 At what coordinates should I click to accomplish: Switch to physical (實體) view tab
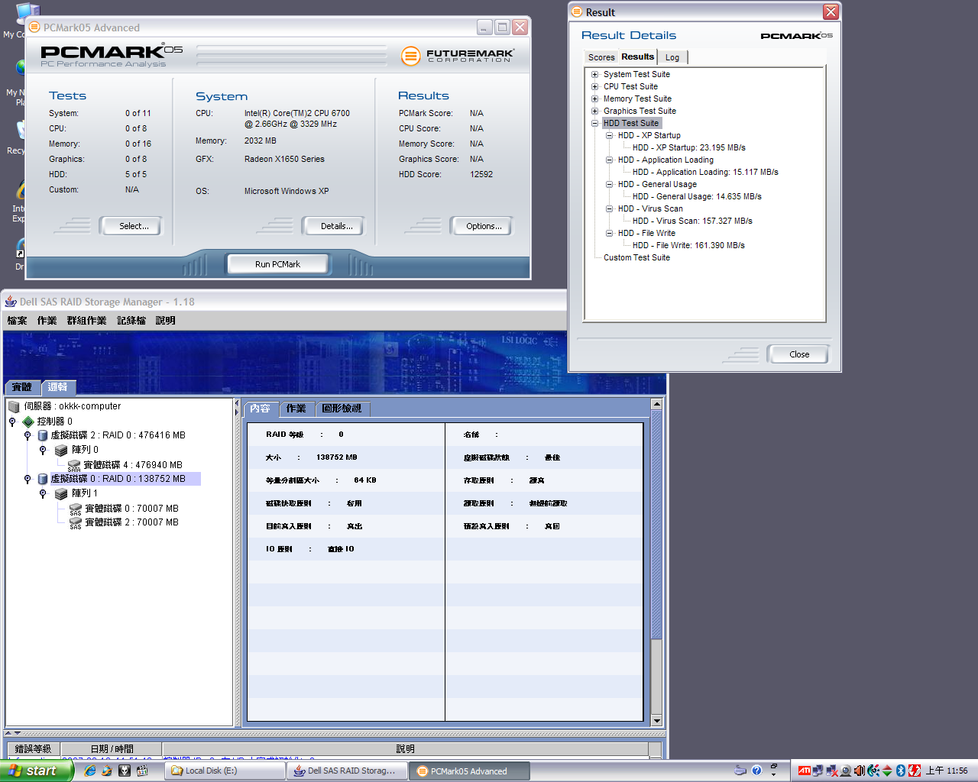pos(22,387)
